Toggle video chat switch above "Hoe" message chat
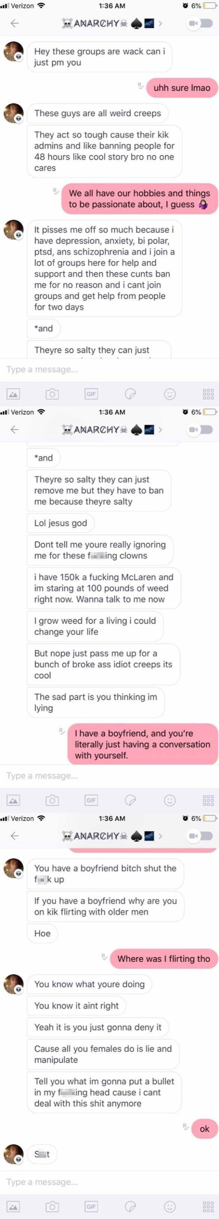The width and height of the screenshot is (219, 1219). [201, 836]
